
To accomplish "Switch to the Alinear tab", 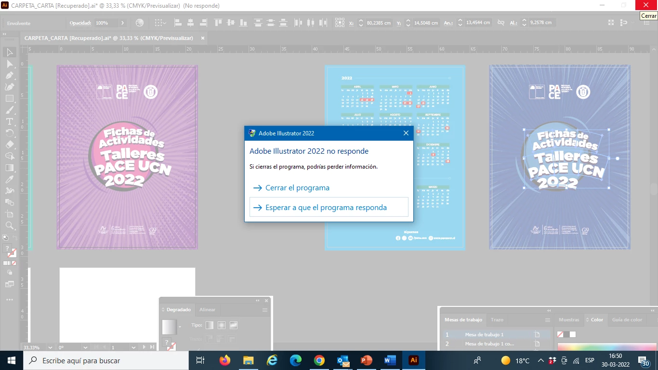I will pyautogui.click(x=207, y=310).
